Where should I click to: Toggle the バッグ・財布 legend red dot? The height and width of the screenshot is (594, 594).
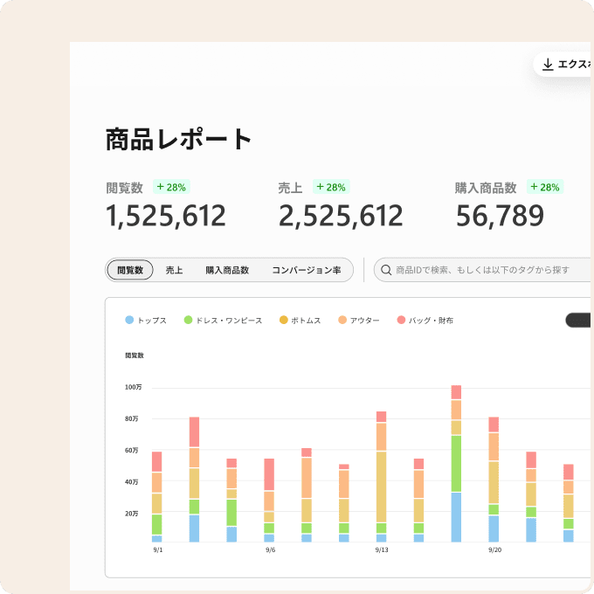(x=401, y=320)
